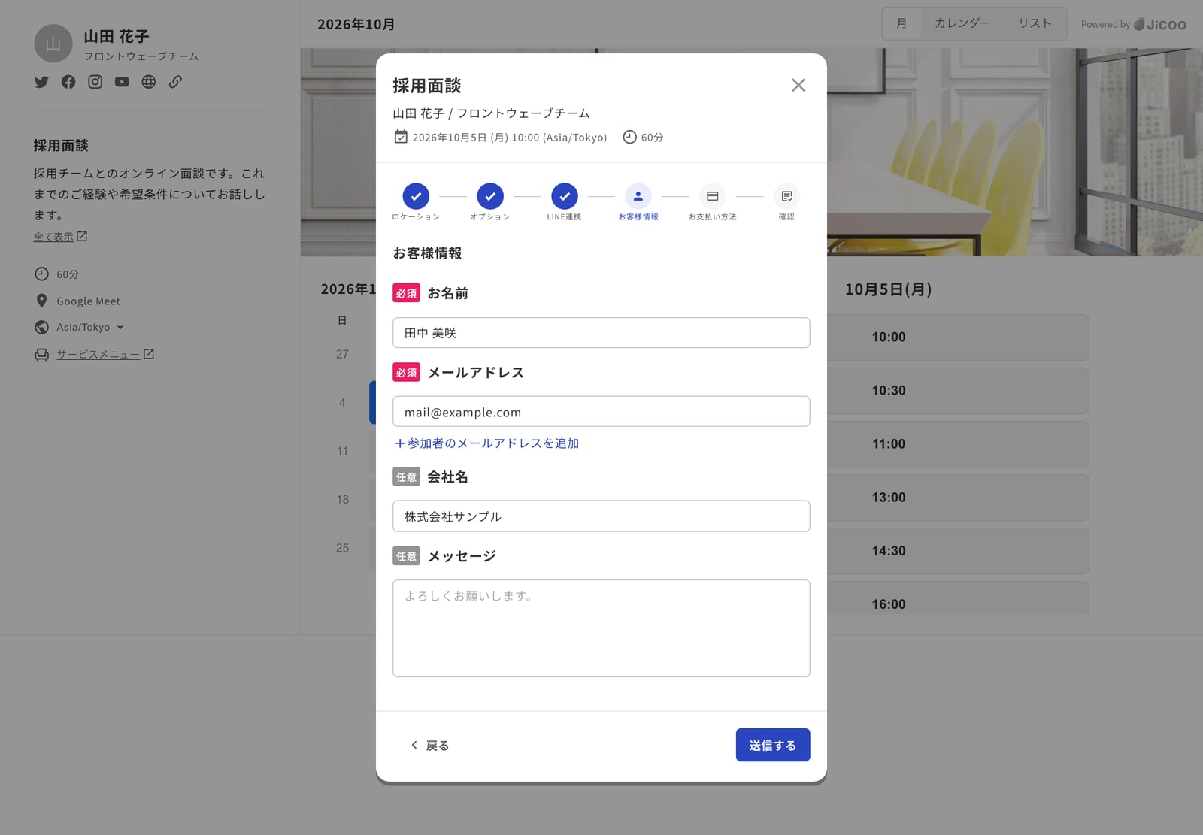
Task: Close the 採用面談 dialog with X
Action: point(798,86)
